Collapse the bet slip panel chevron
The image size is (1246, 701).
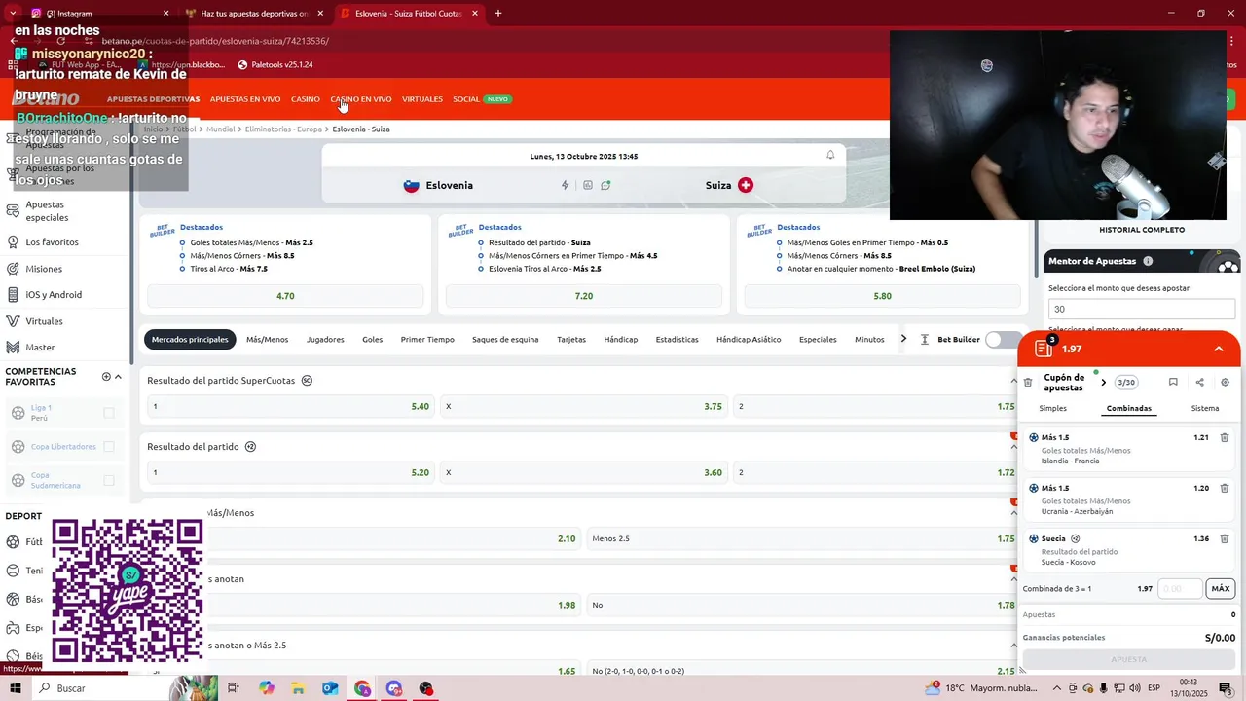click(1219, 349)
